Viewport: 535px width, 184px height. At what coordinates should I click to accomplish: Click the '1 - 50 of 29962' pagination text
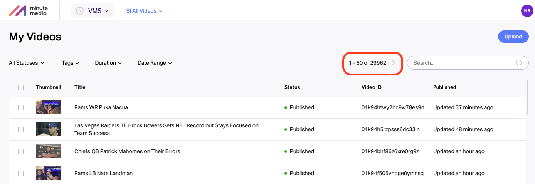coord(368,63)
